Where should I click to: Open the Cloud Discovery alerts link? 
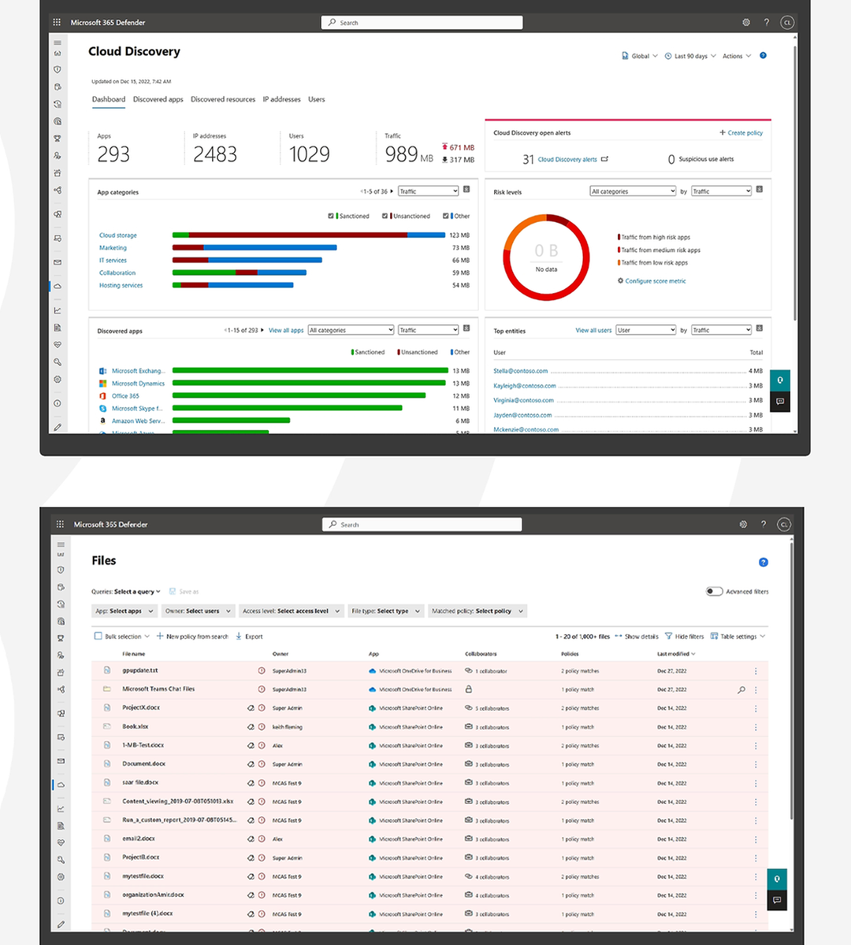(567, 160)
